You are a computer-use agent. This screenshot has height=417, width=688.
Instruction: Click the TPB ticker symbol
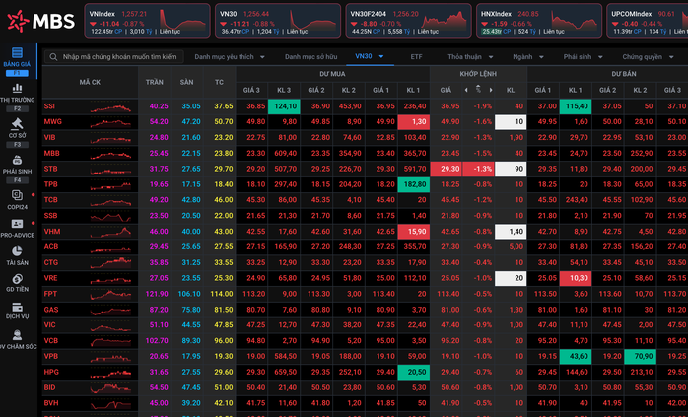pos(51,184)
